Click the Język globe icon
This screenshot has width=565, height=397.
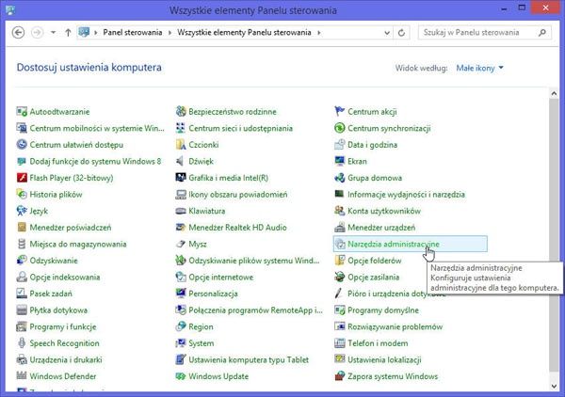pyautogui.click(x=22, y=211)
